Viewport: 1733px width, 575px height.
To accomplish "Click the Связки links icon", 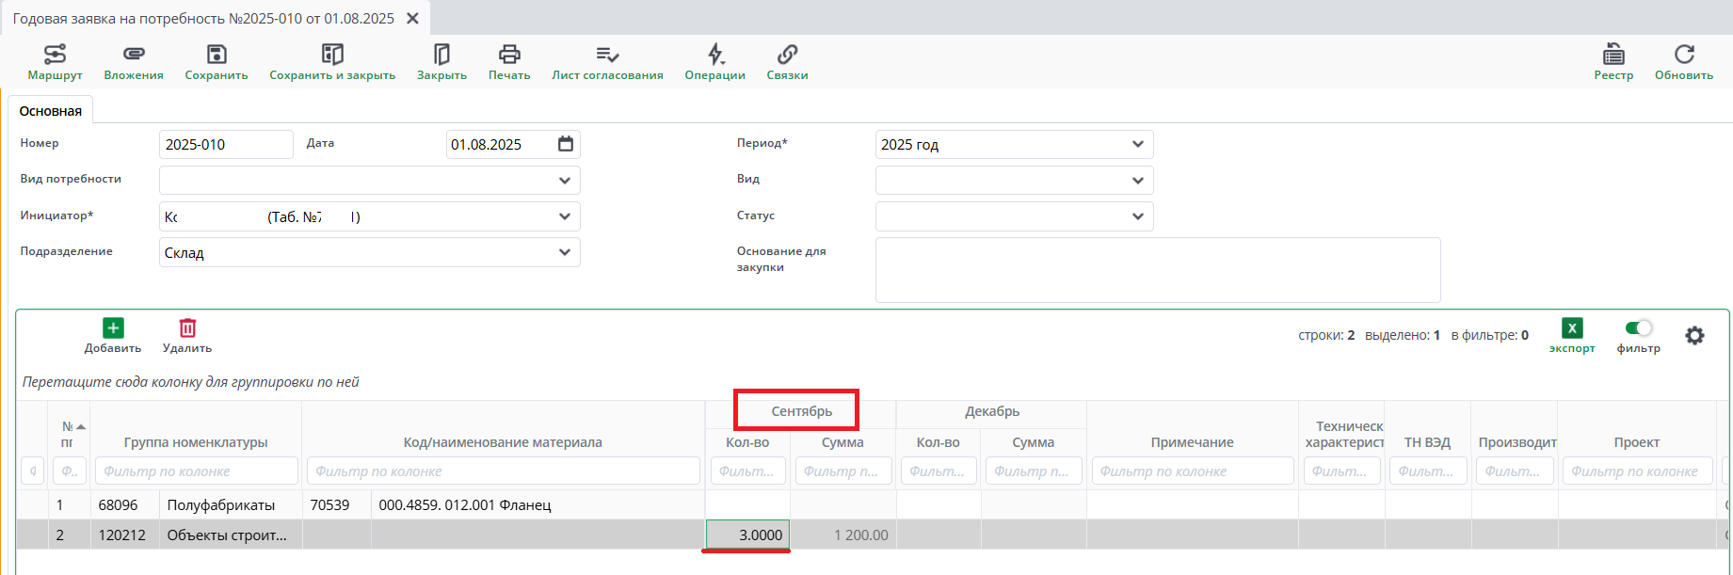I will (787, 55).
